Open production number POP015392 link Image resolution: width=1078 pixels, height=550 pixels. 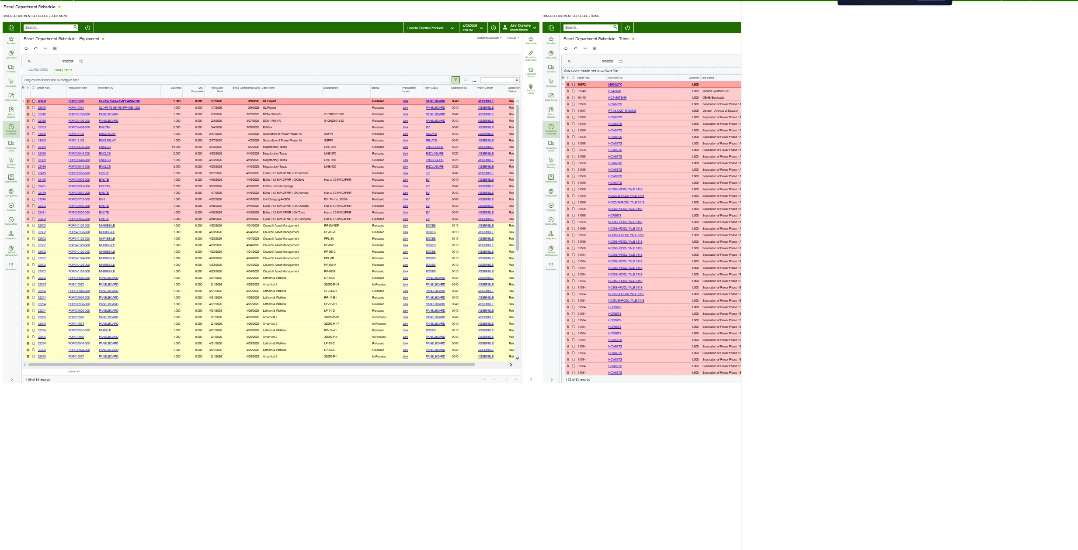pos(76,101)
